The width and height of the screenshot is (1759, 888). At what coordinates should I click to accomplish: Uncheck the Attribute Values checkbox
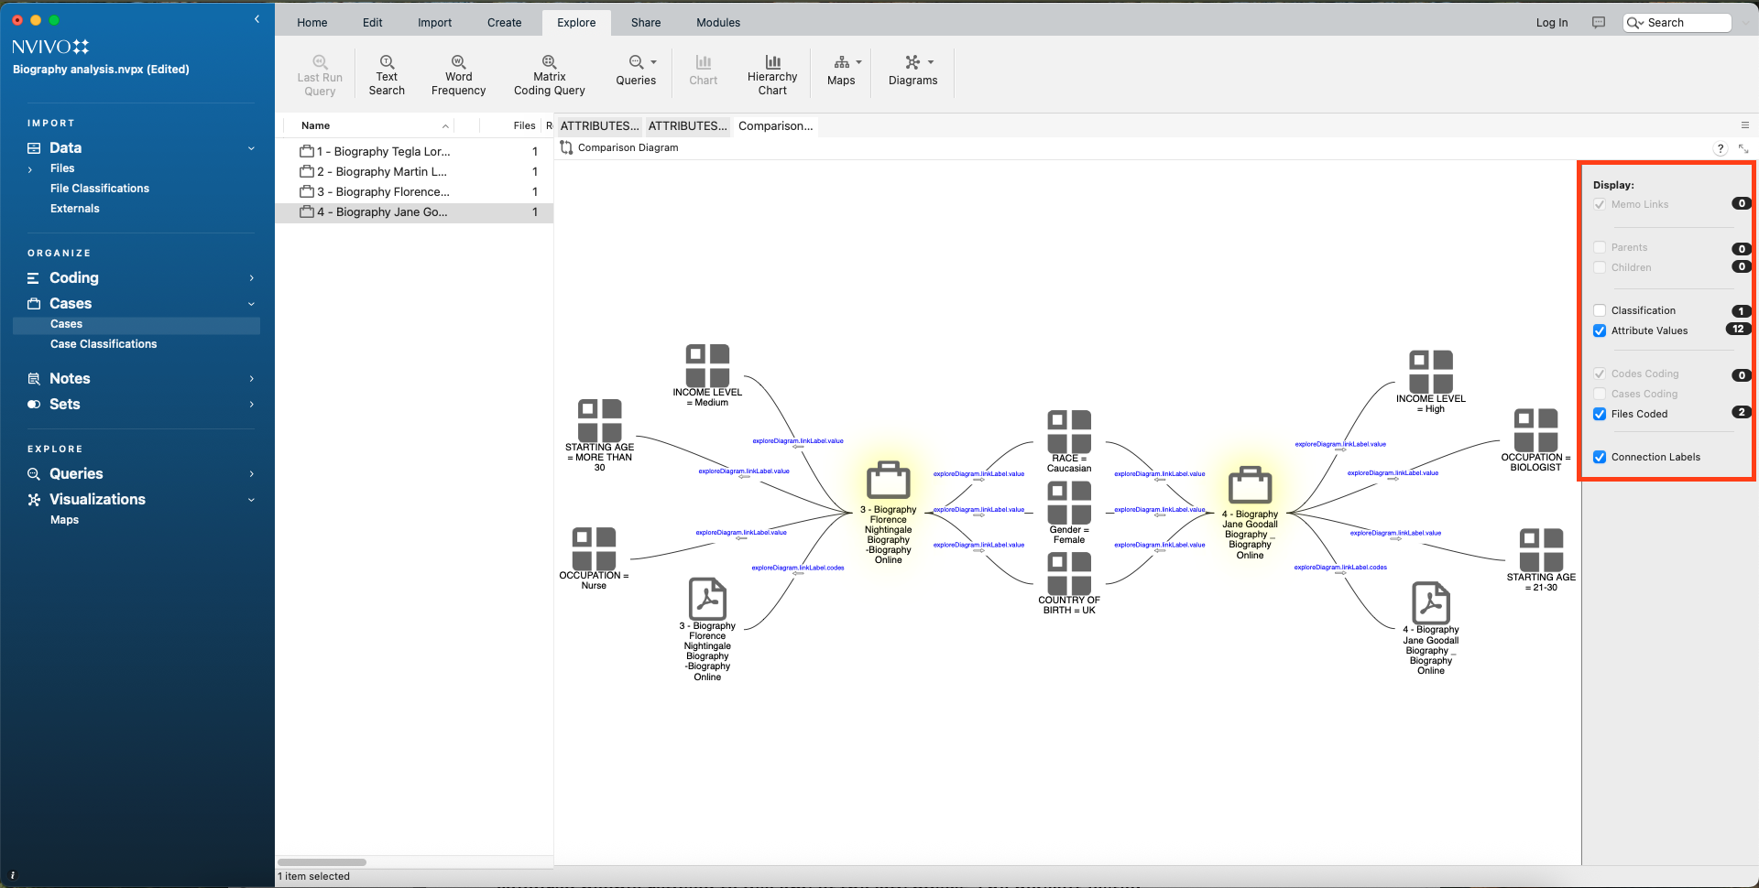coord(1600,331)
